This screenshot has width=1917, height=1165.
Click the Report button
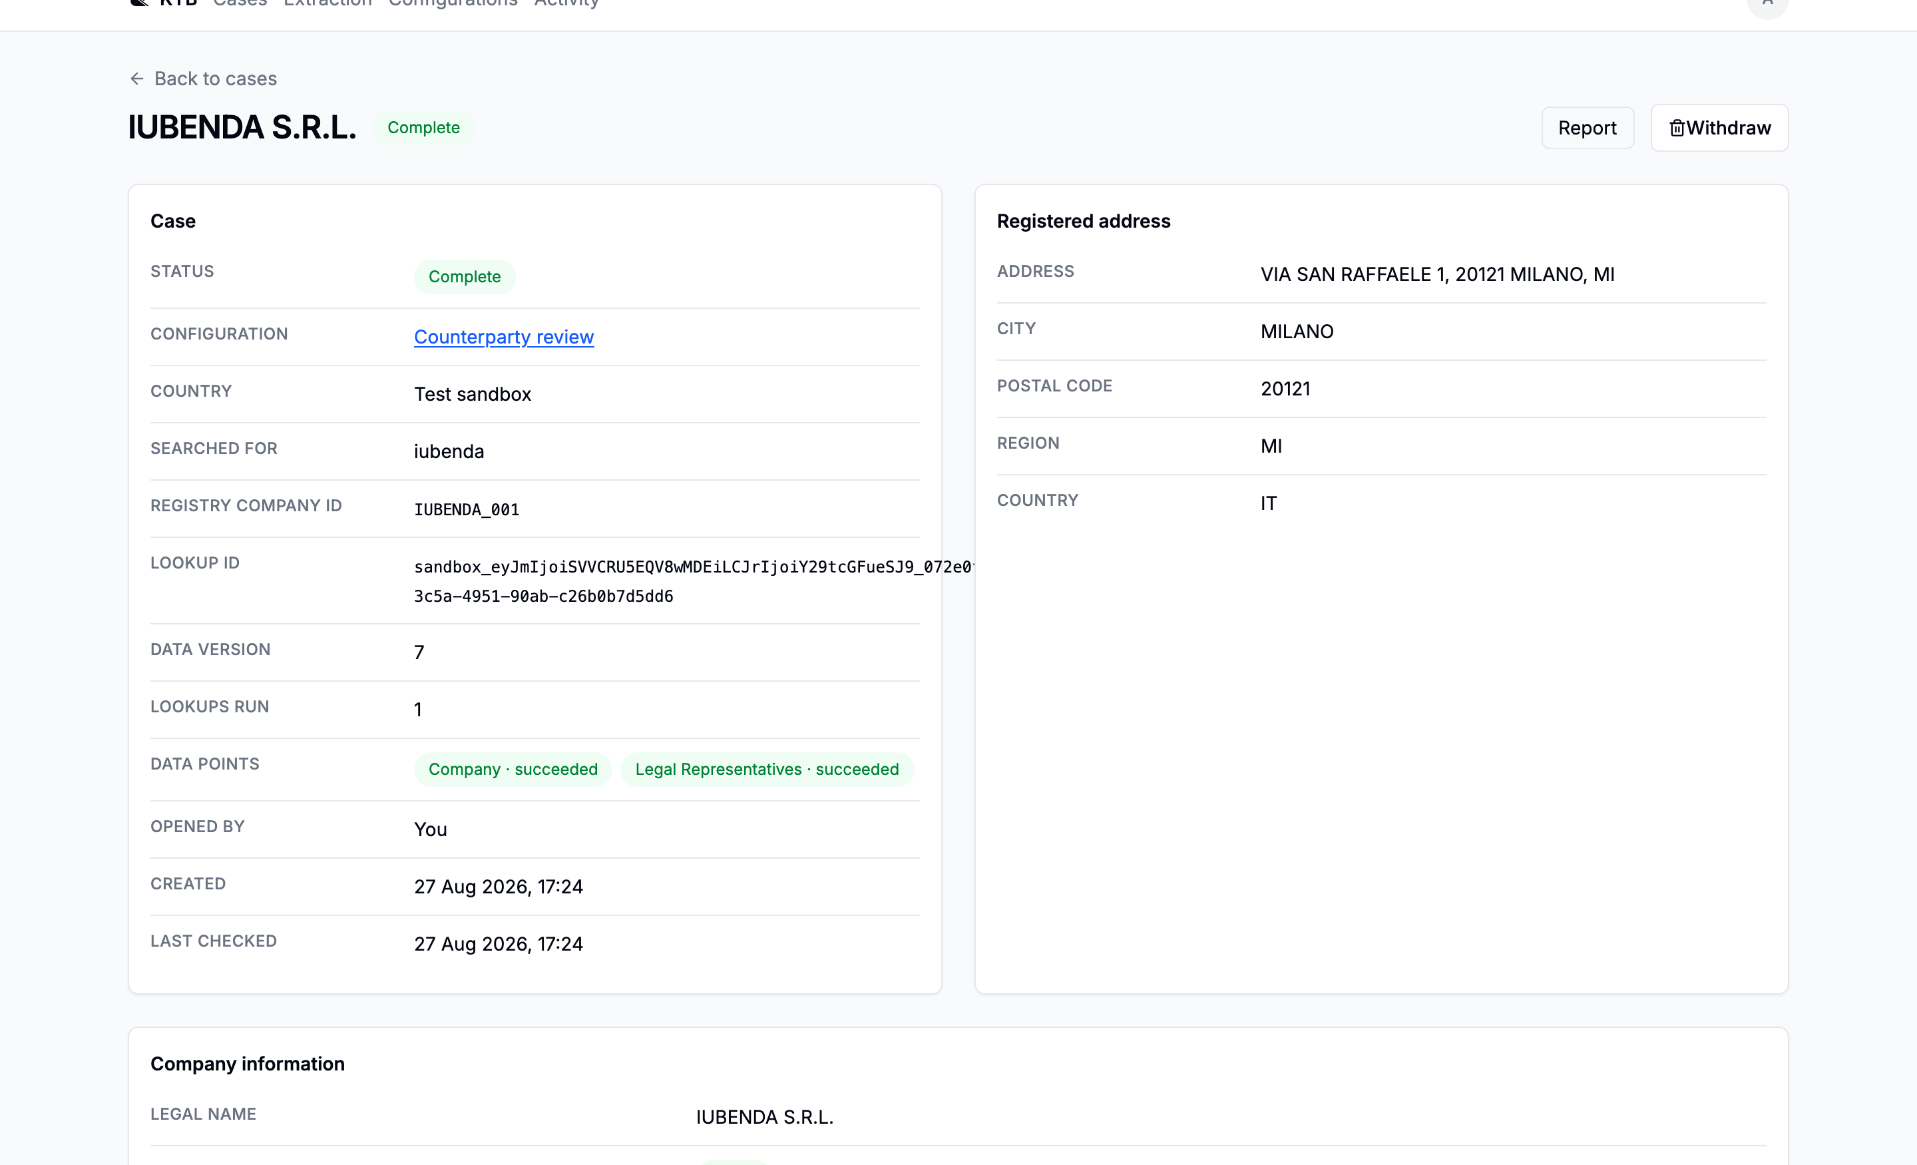pos(1587,128)
